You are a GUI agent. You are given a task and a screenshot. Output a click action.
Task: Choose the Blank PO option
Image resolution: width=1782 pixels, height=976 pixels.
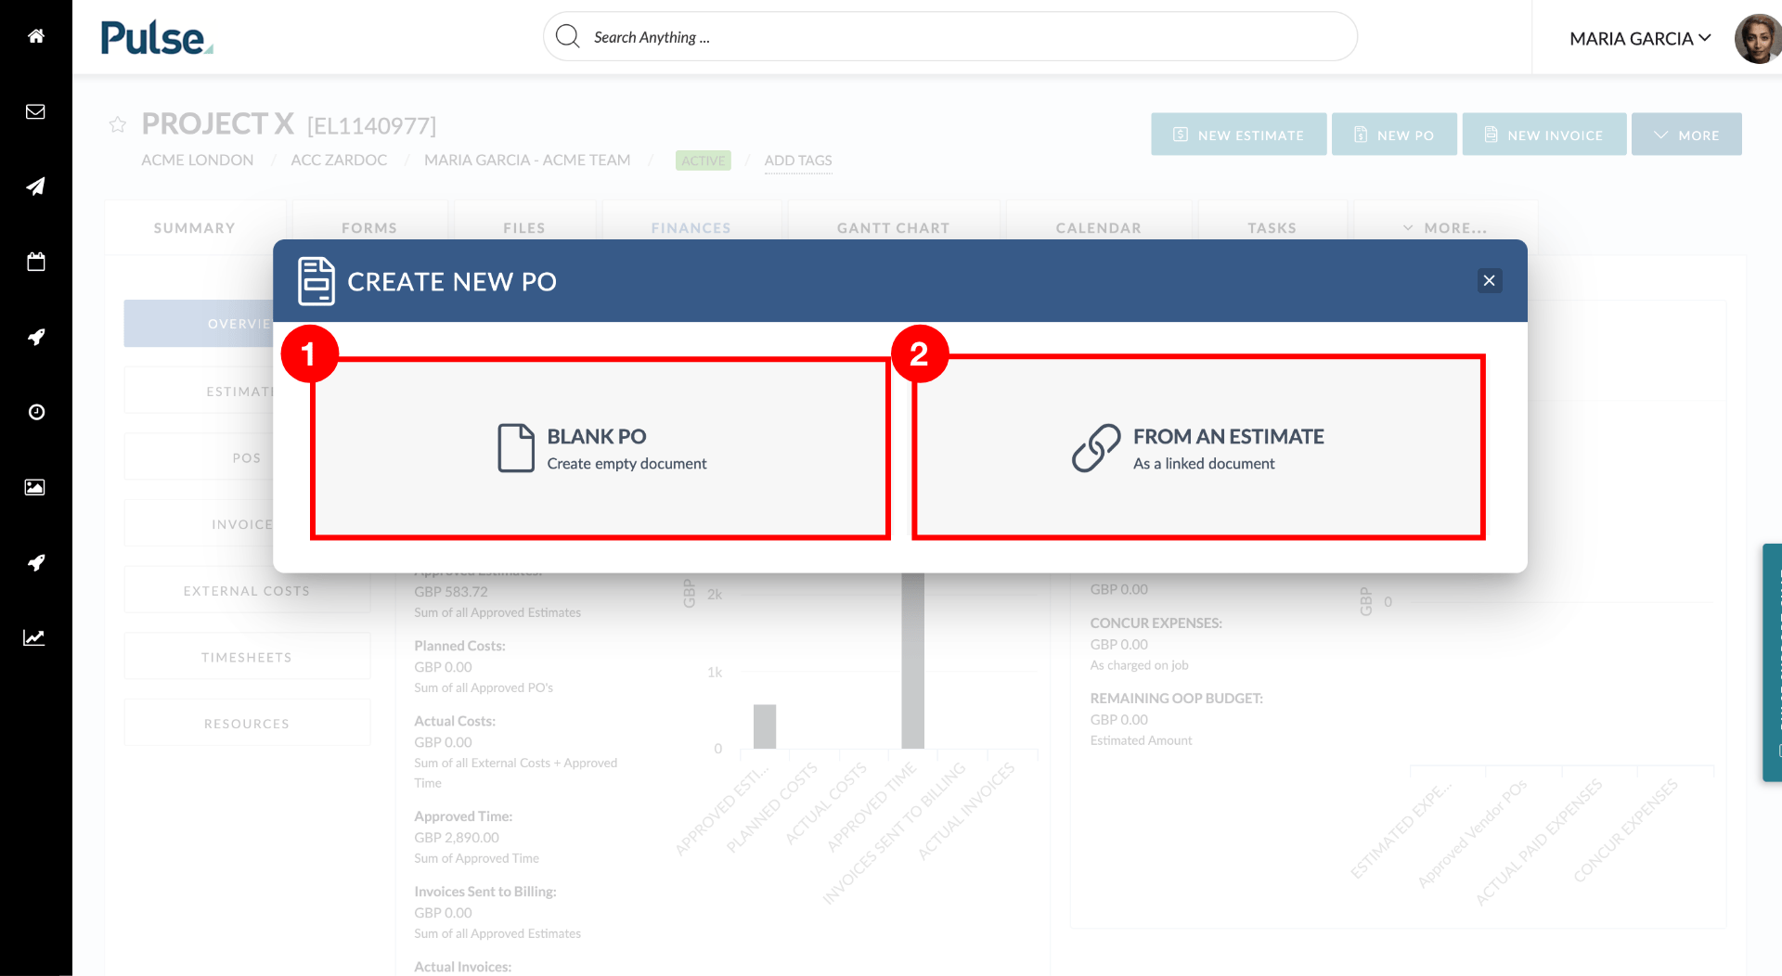[600, 449]
